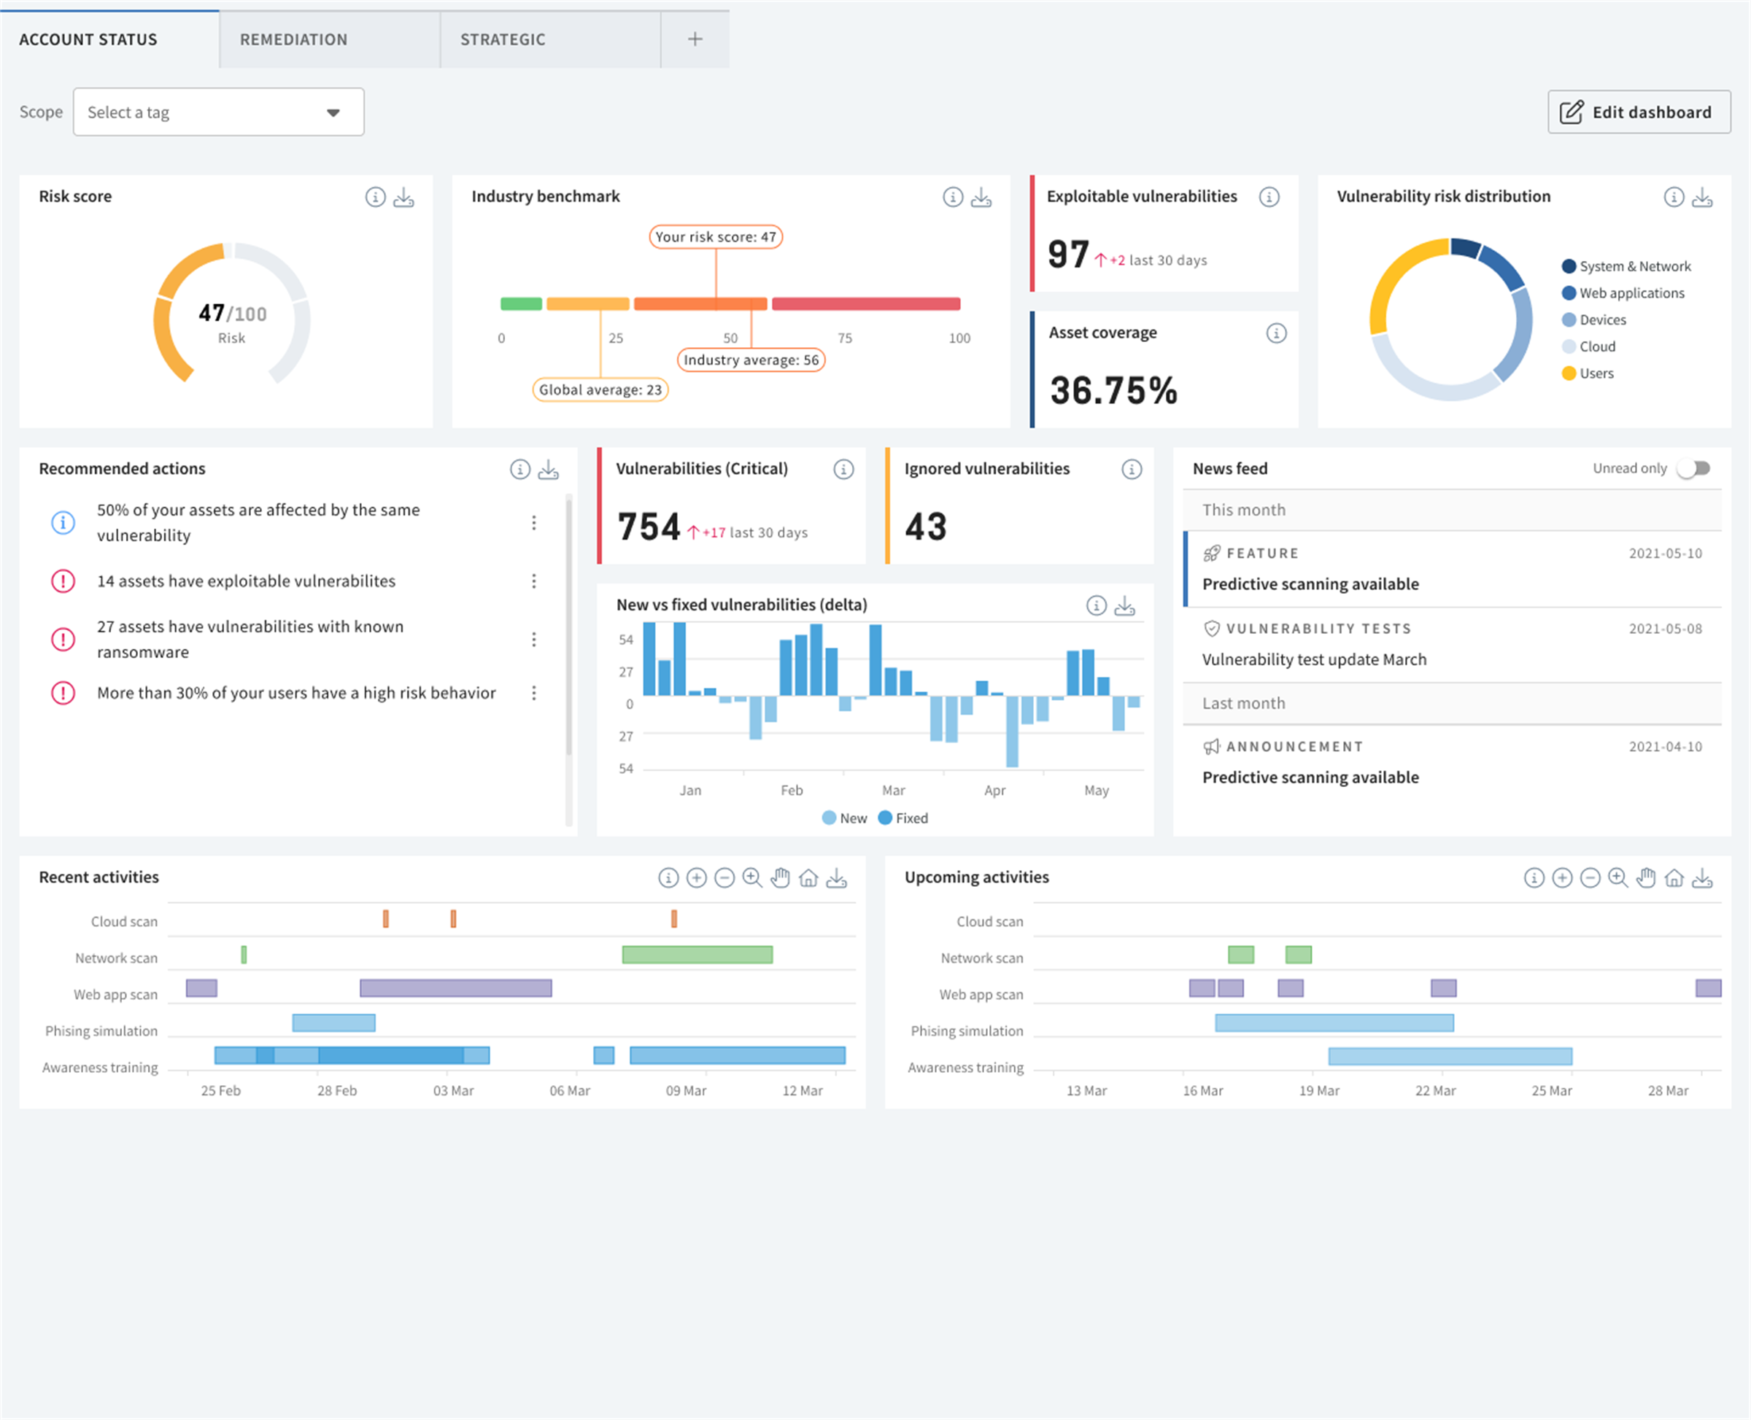Reset Recent activities view with home icon
Screen dimensions: 1751x1420
[x=808, y=879]
